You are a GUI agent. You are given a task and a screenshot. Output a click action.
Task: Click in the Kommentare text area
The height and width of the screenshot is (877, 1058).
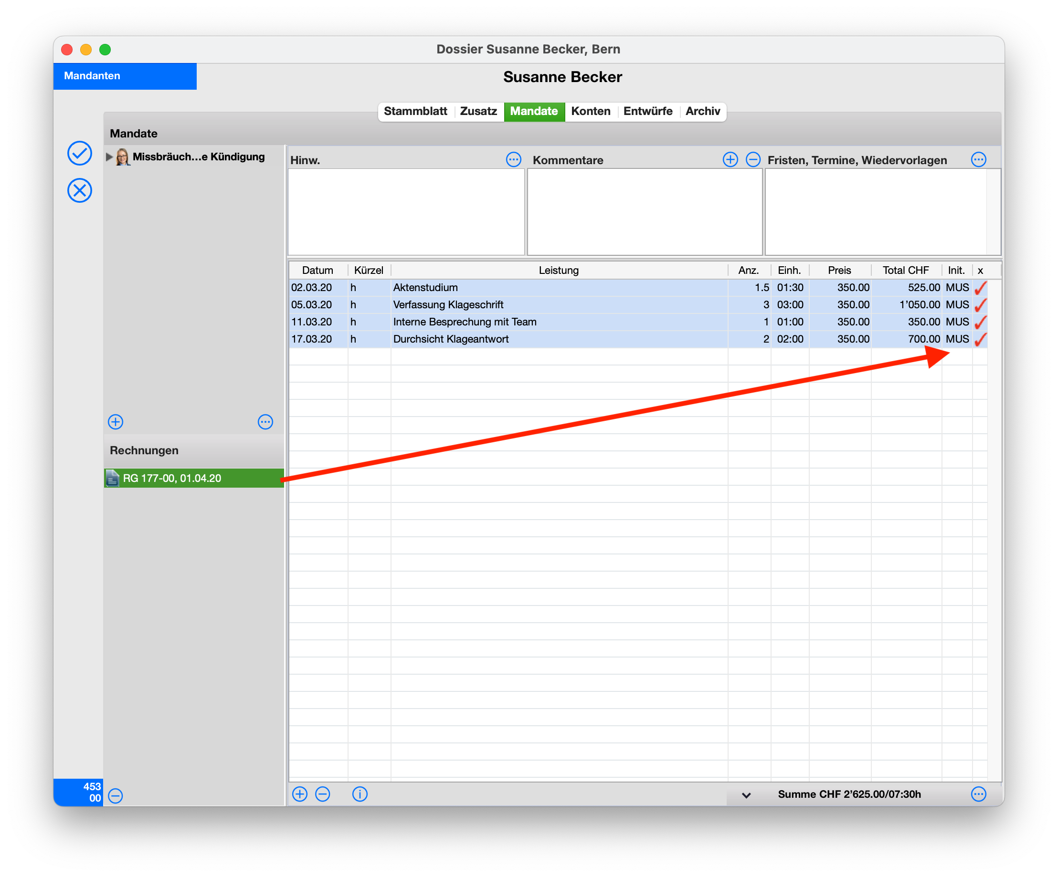[645, 212]
